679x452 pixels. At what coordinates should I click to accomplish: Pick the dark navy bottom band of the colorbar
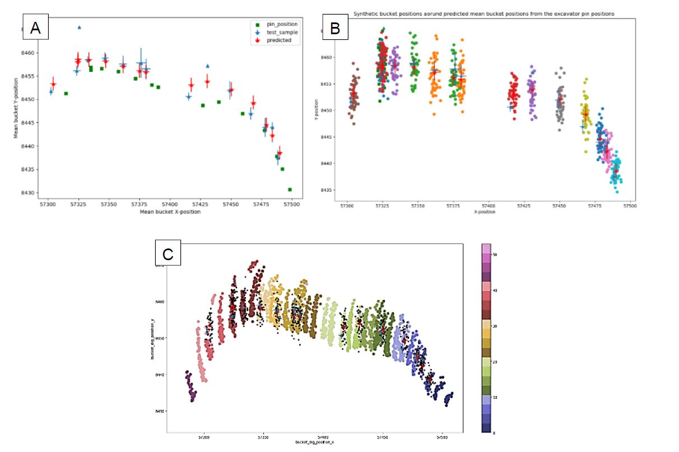[486, 428]
